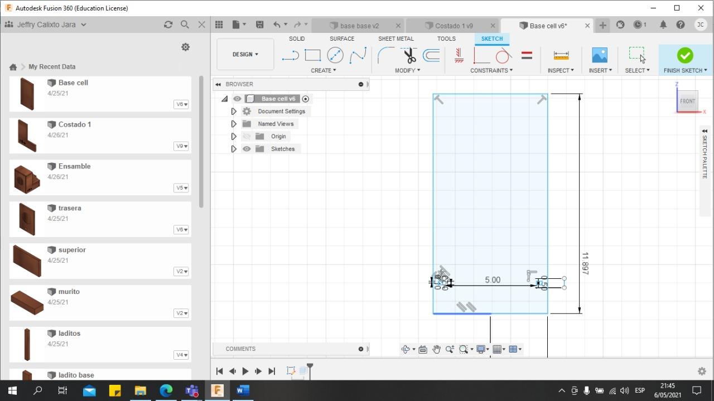Select the Fillet tool
Screen dimensions: 714x401
pos(386,55)
